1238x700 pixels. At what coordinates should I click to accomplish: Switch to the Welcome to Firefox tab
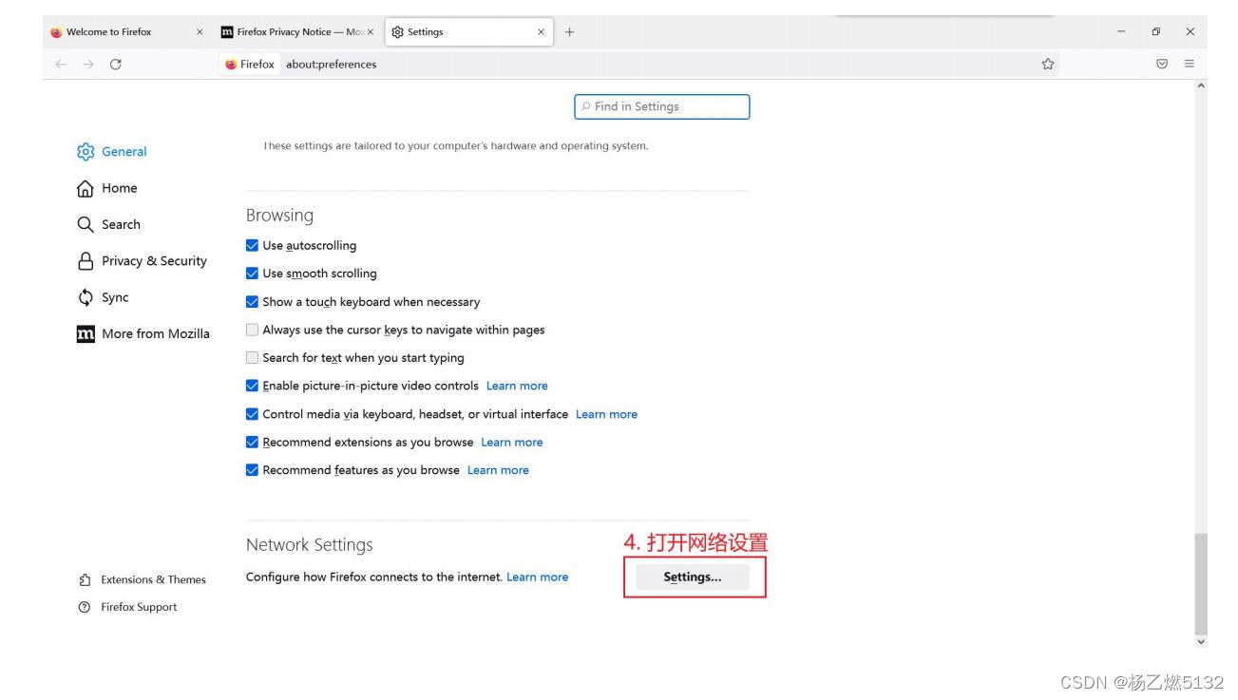point(126,32)
